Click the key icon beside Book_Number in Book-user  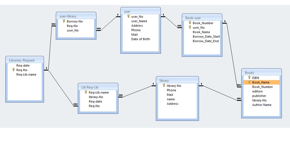(190, 23)
